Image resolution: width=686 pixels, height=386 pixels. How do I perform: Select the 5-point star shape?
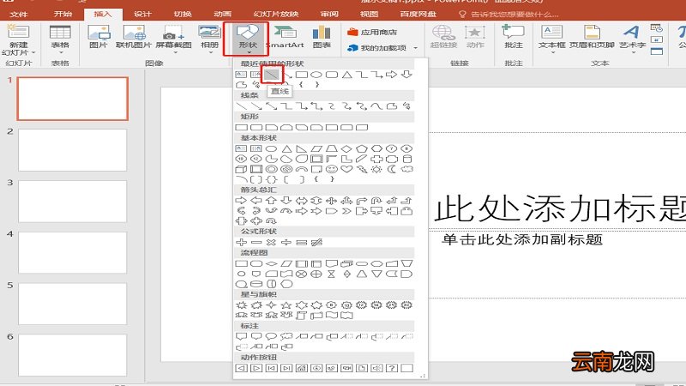[x=286, y=305]
